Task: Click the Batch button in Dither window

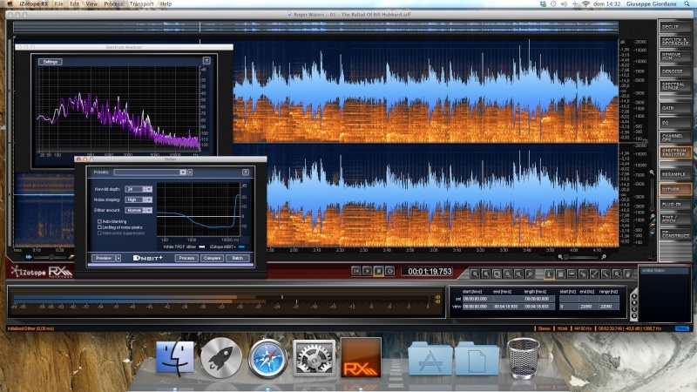Action: pos(237,258)
